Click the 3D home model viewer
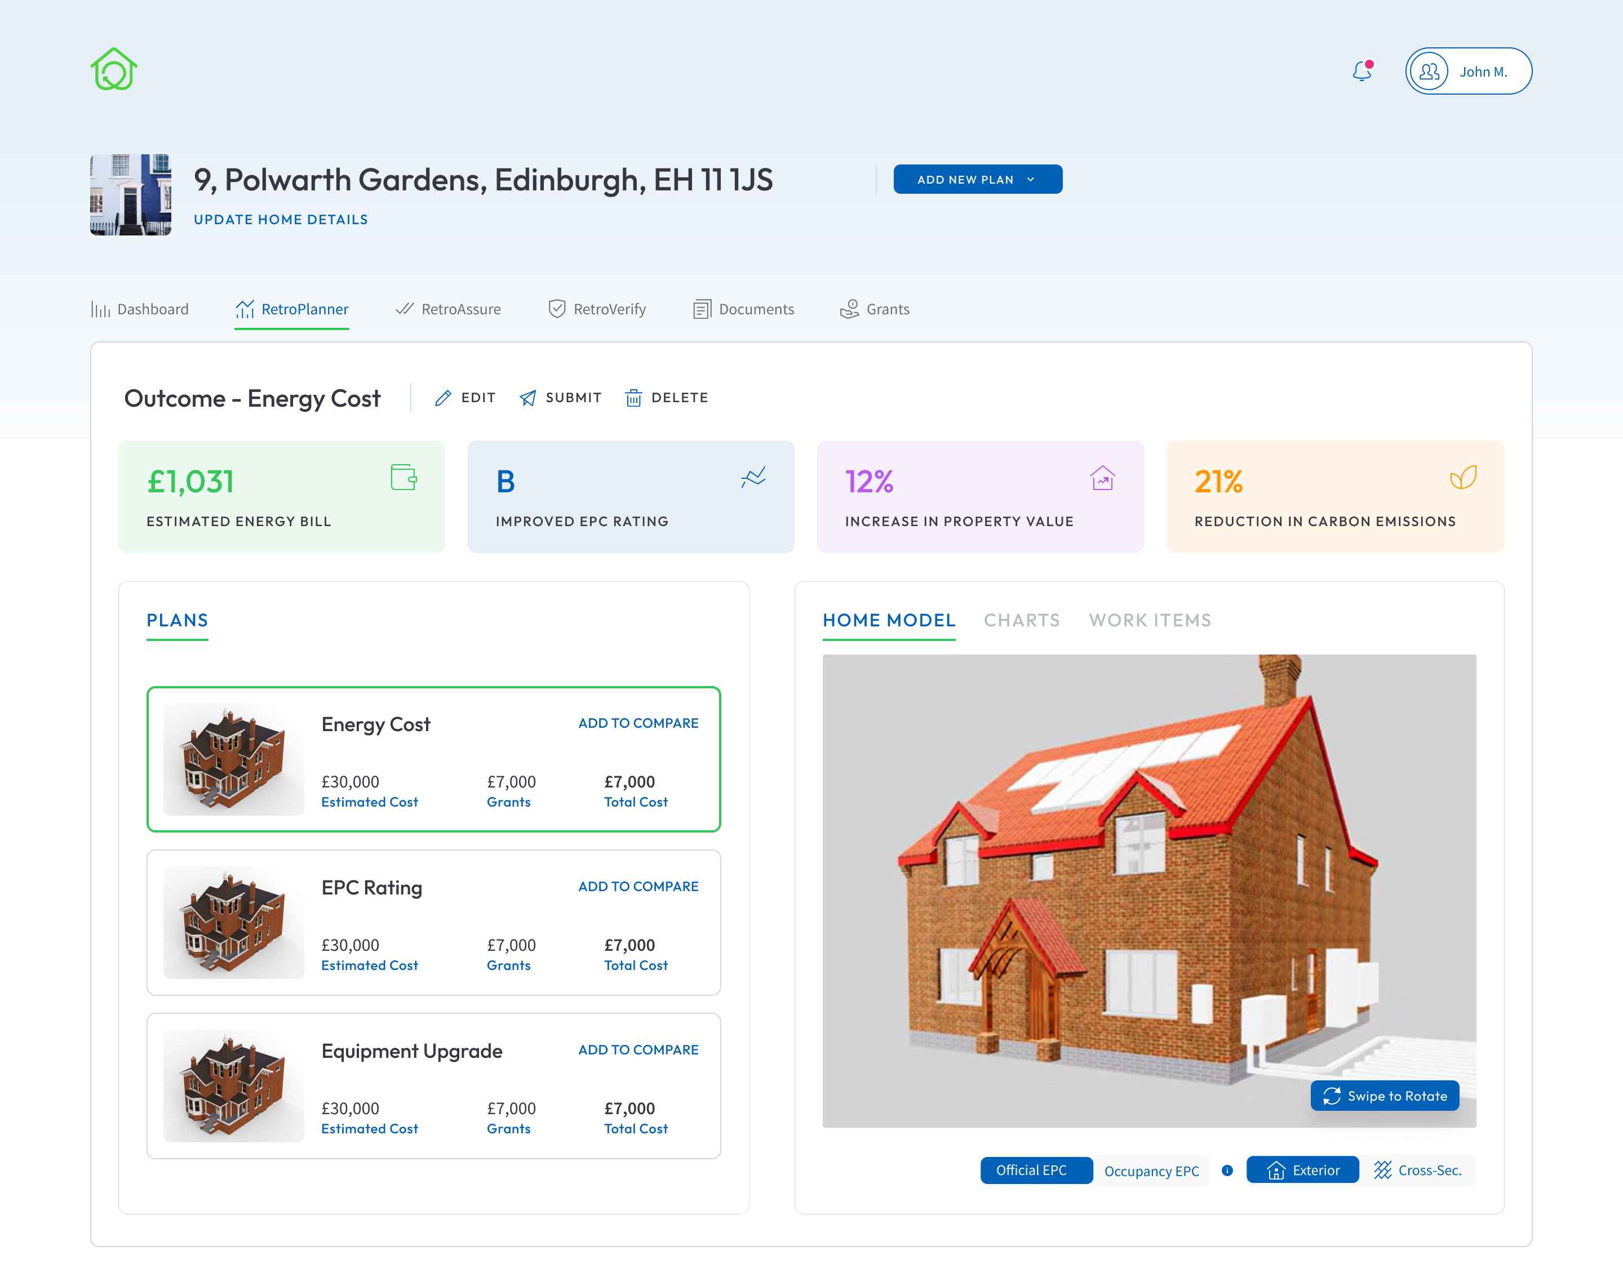The height and width of the screenshot is (1273, 1623). (1149, 890)
